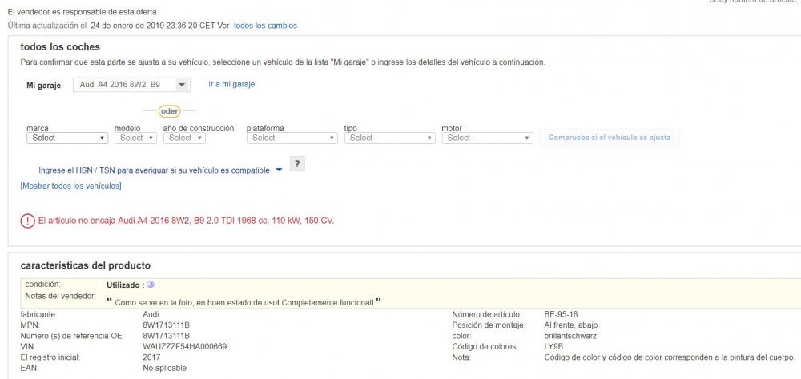
Task: Click the question mark help icon beside HSN/TSN
Action: coord(297,164)
